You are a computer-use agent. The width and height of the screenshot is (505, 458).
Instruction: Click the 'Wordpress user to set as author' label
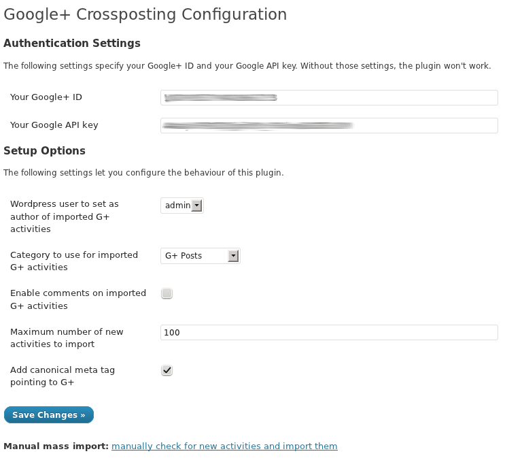(x=65, y=216)
